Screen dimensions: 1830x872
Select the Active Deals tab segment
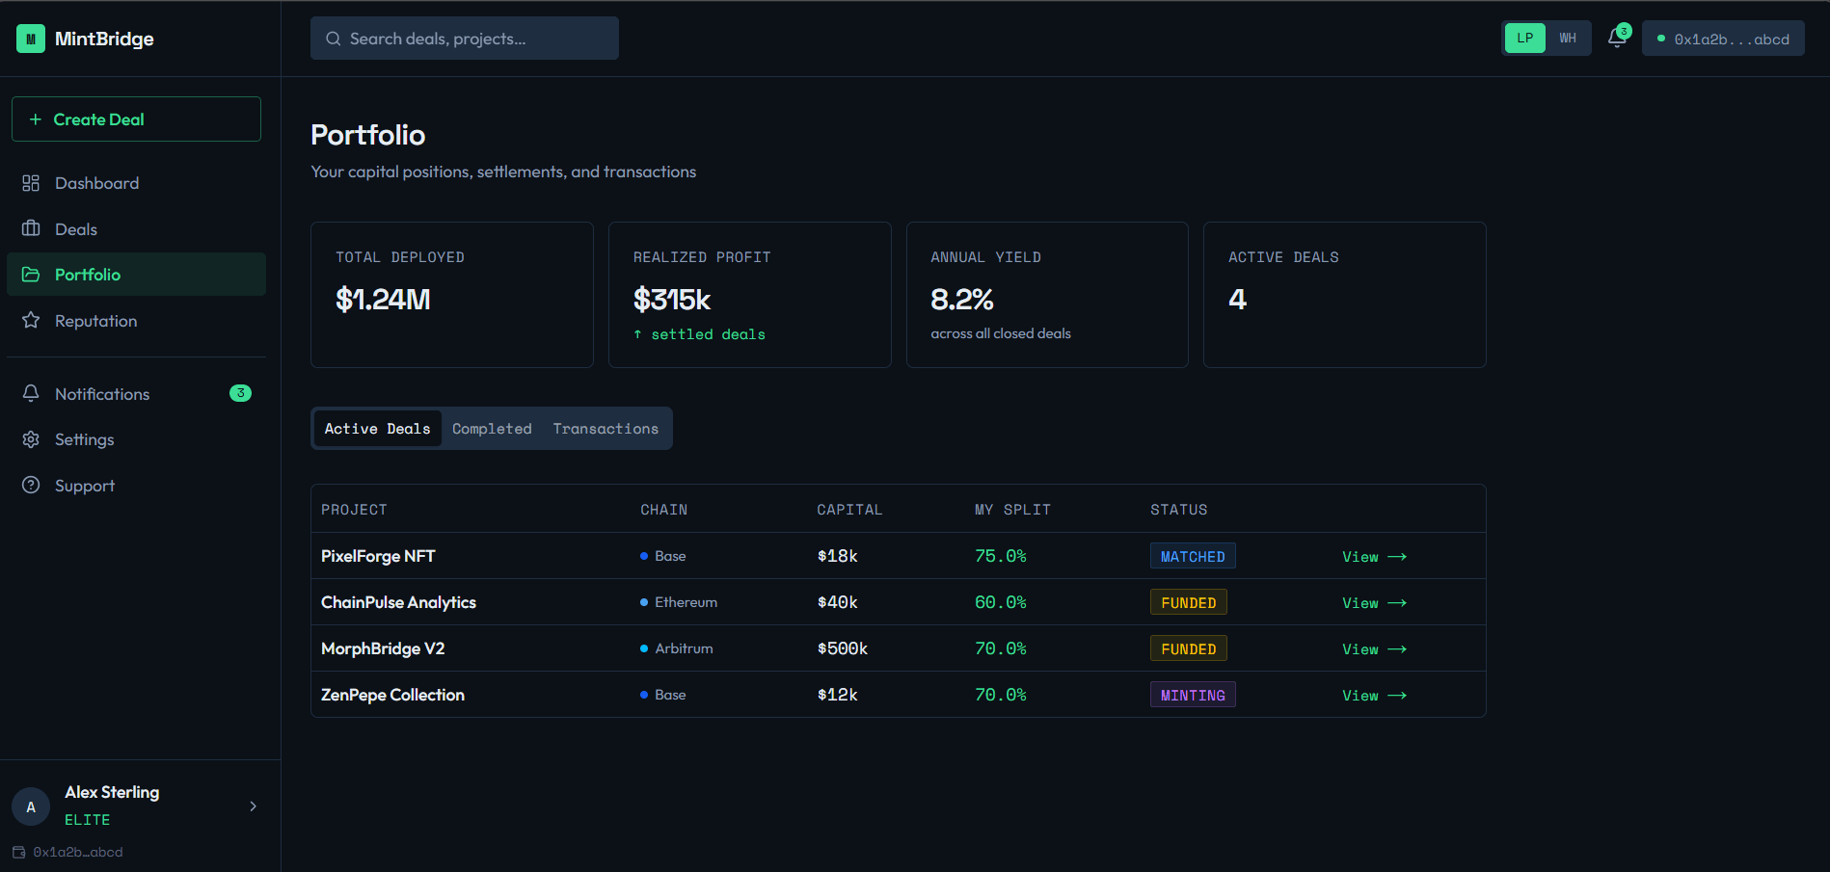coord(377,428)
